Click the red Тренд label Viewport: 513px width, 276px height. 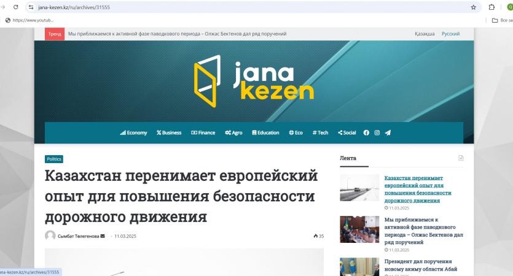pos(55,34)
